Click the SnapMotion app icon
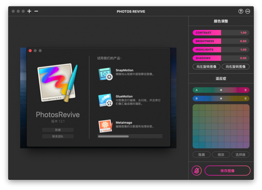This screenshot has width=262, height=190. (105, 74)
